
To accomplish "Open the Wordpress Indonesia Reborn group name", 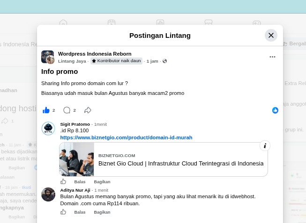I will (x=95, y=54).
